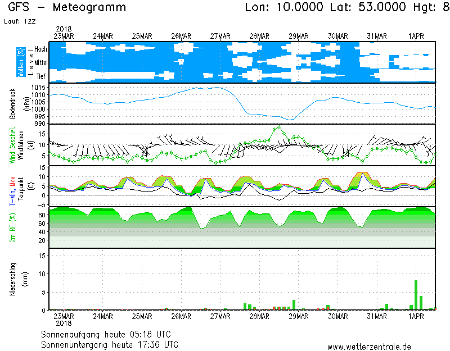450x351 pixels.
Task: Click the 29MAR date marker below precipitation chart
Action: pos(299,316)
